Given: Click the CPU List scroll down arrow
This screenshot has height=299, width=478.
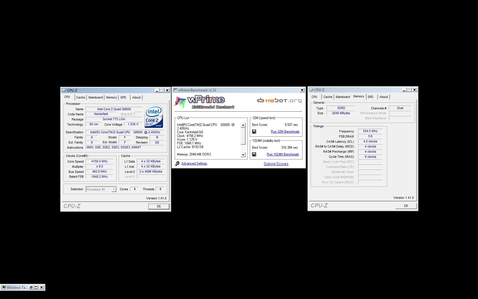Looking at the screenshot, I should tap(243, 155).
